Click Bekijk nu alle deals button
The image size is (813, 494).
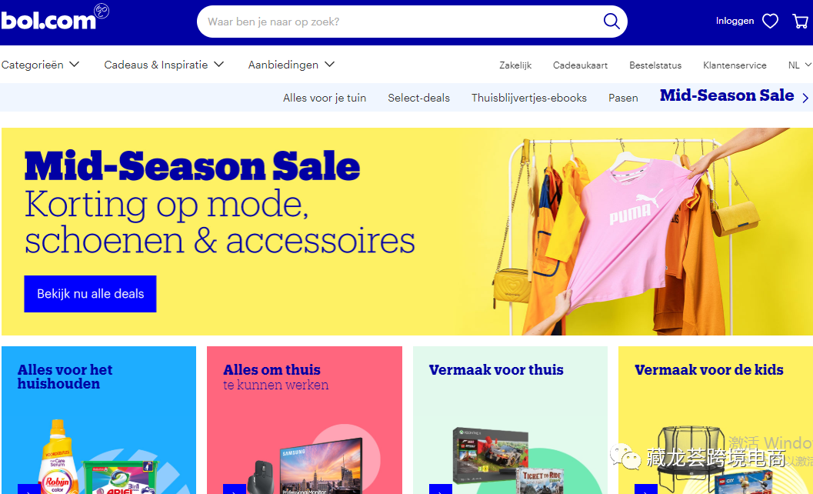90,294
